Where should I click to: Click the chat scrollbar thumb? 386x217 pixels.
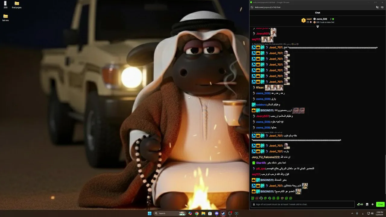tap(385, 175)
